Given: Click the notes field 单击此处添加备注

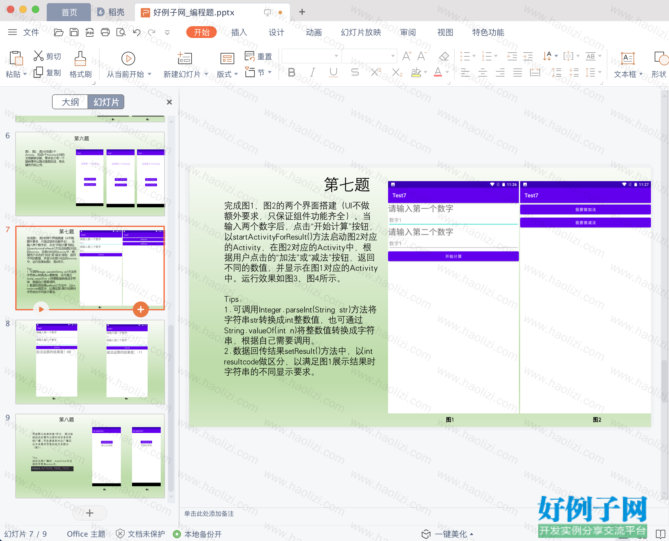Looking at the screenshot, I should 209,514.
